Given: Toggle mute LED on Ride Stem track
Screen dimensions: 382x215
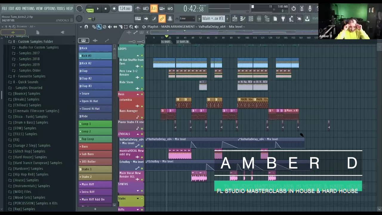Looking at the screenshot, I should [x=142, y=89].
